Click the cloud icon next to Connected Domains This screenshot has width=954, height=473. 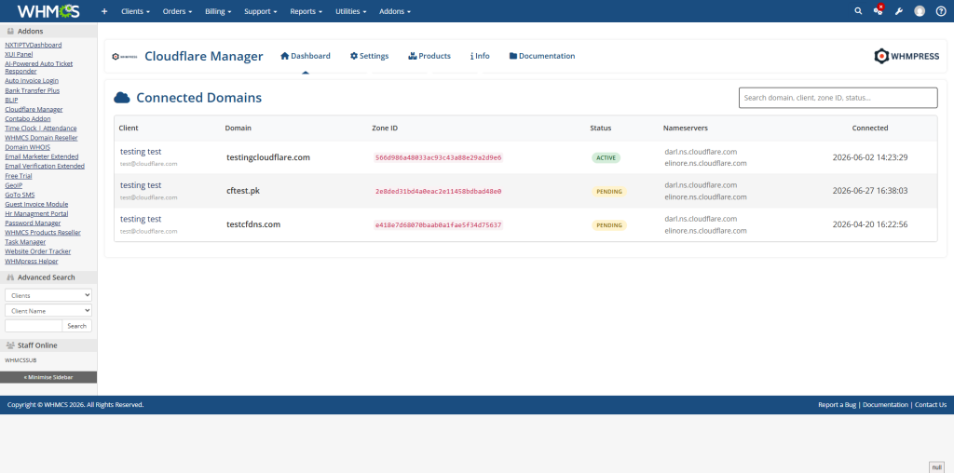pos(122,97)
